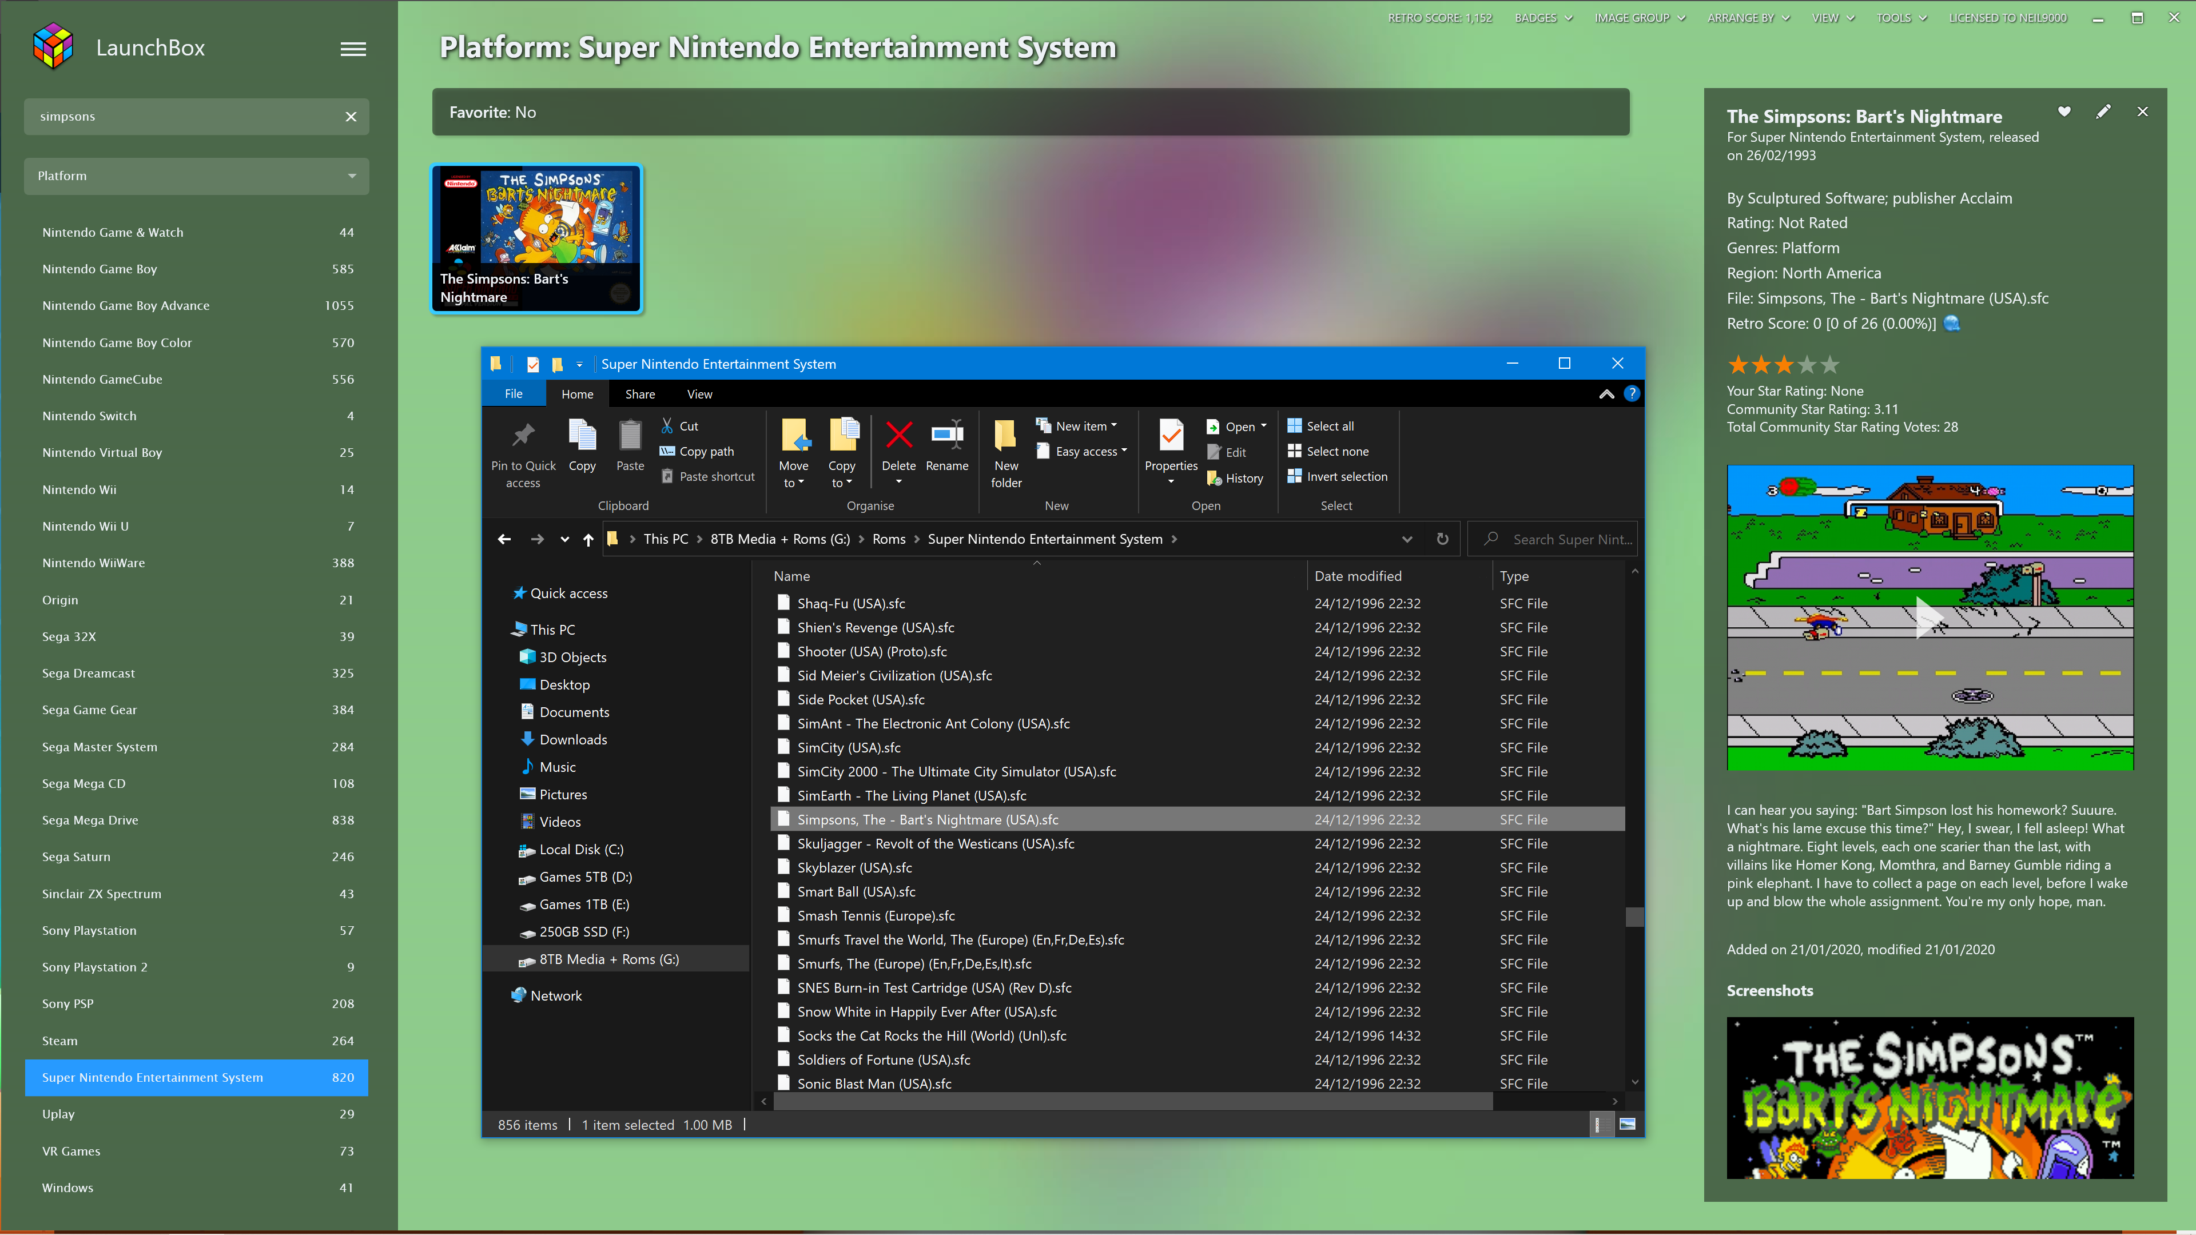Select Nintendo GameCube platform

click(x=196, y=379)
